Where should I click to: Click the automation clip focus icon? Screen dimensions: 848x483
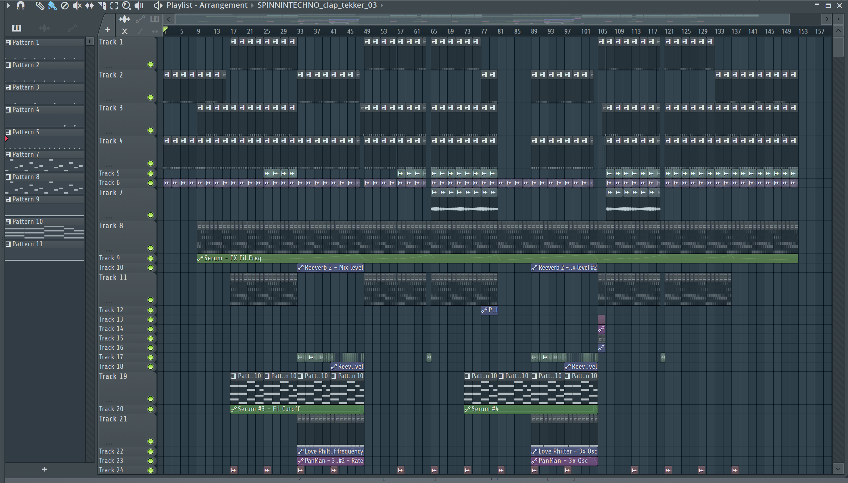point(140,19)
